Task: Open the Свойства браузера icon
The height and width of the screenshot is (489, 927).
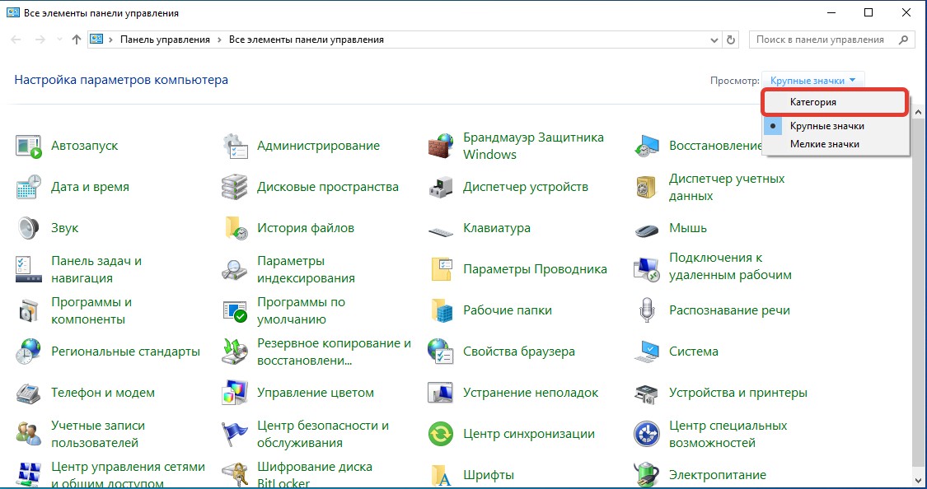Action: click(x=441, y=352)
